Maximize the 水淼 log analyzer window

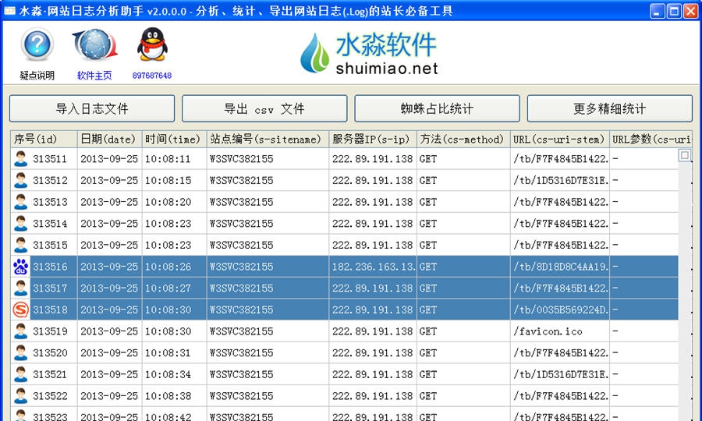point(674,11)
